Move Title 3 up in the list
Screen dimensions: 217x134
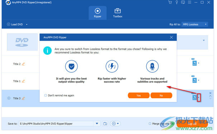click(210, 96)
